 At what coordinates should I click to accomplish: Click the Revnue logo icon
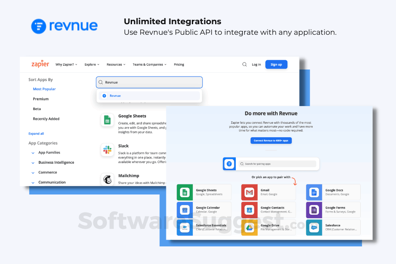coord(39,26)
